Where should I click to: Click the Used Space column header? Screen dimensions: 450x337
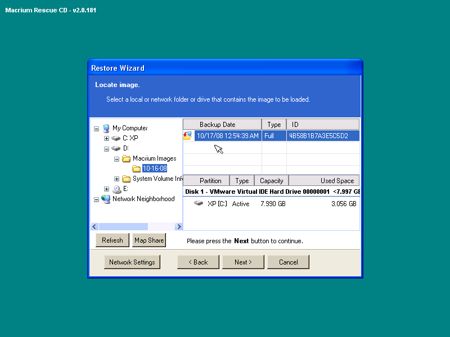point(324,180)
